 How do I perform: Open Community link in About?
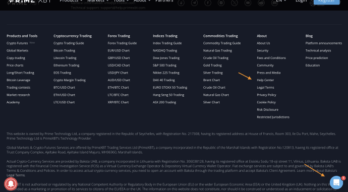265,66
